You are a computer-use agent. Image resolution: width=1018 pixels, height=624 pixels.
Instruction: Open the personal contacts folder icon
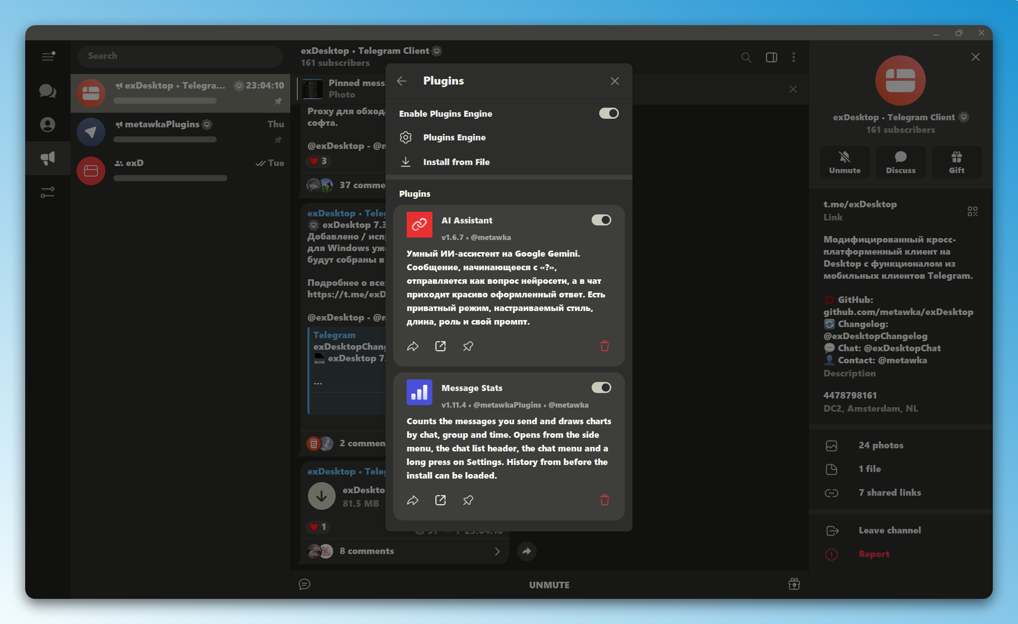point(48,124)
